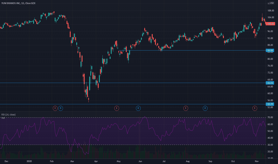Click the Aug label on time axis
Screen dimensions: 278x164
pyautogui.click(x=188, y=161)
